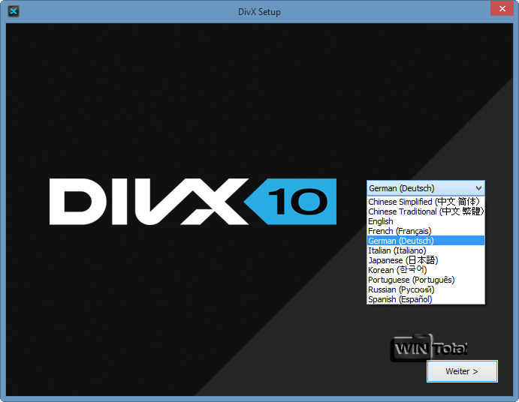519x402 pixels.
Task: Choose Spanish (Español) option
Action: (x=426, y=299)
